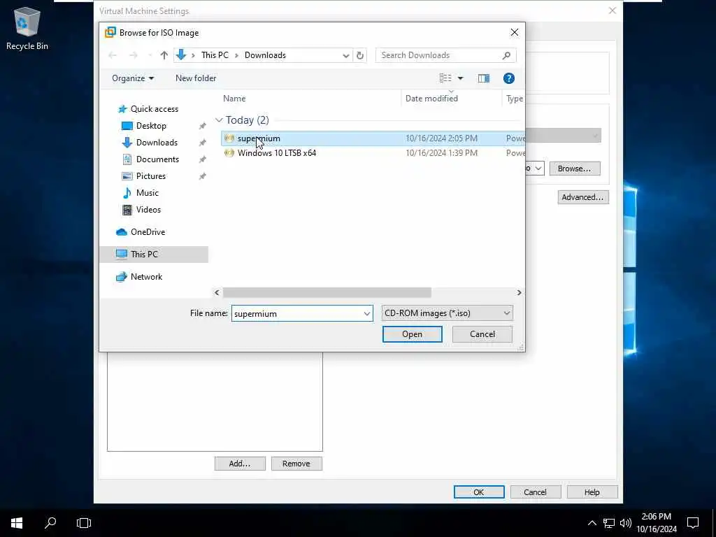
Task: Collapse the Today (2) group
Action: pos(219,120)
